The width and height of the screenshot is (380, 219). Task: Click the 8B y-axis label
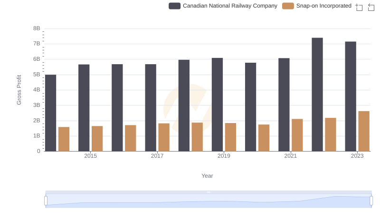coord(37,29)
